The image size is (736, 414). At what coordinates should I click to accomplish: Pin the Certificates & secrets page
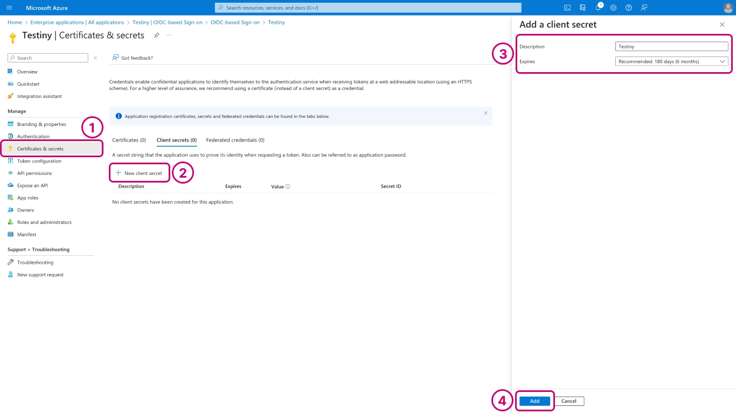point(157,35)
